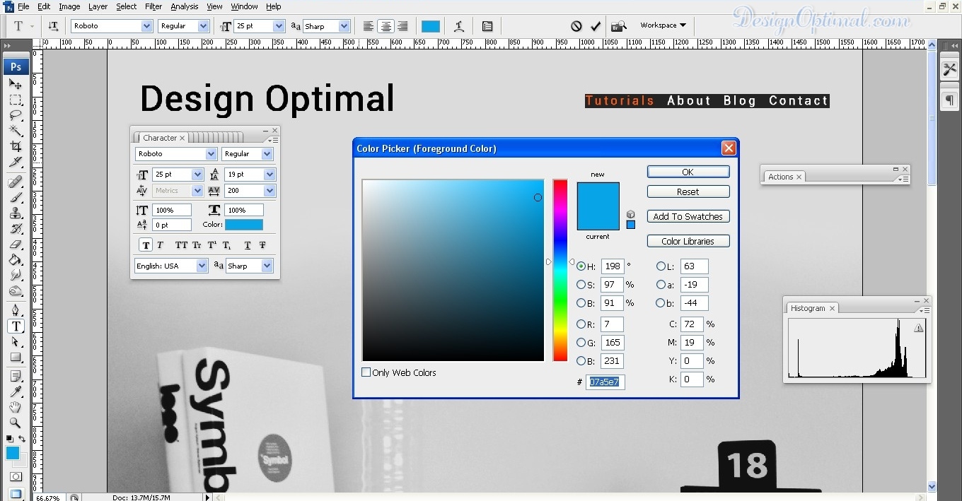Select the Pen tool
This screenshot has width=962, height=501.
16,310
